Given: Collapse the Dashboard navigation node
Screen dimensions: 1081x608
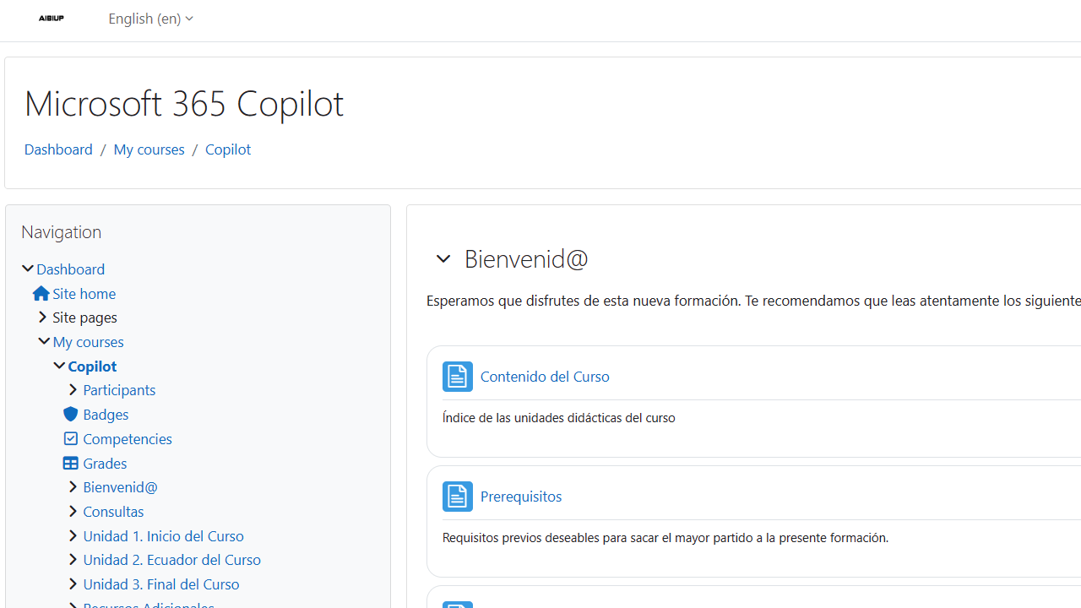Looking at the screenshot, I should pos(28,269).
